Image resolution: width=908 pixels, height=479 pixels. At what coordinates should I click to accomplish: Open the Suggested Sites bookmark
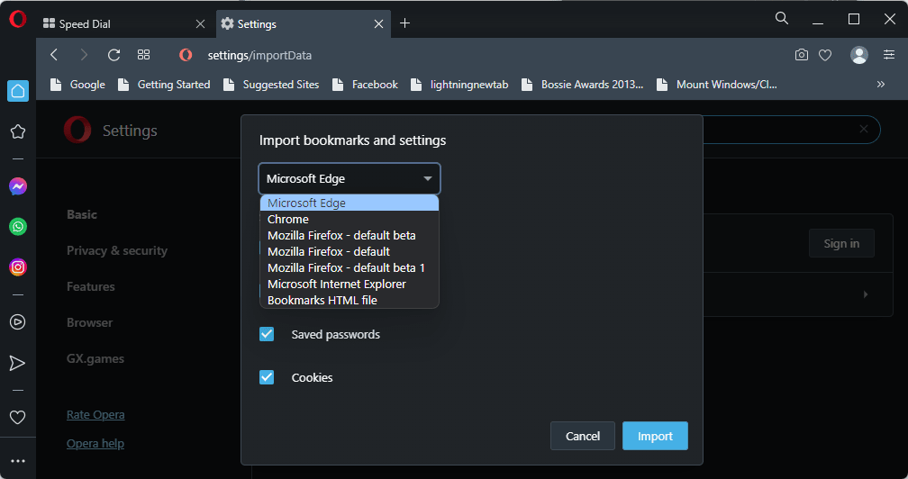(x=271, y=85)
